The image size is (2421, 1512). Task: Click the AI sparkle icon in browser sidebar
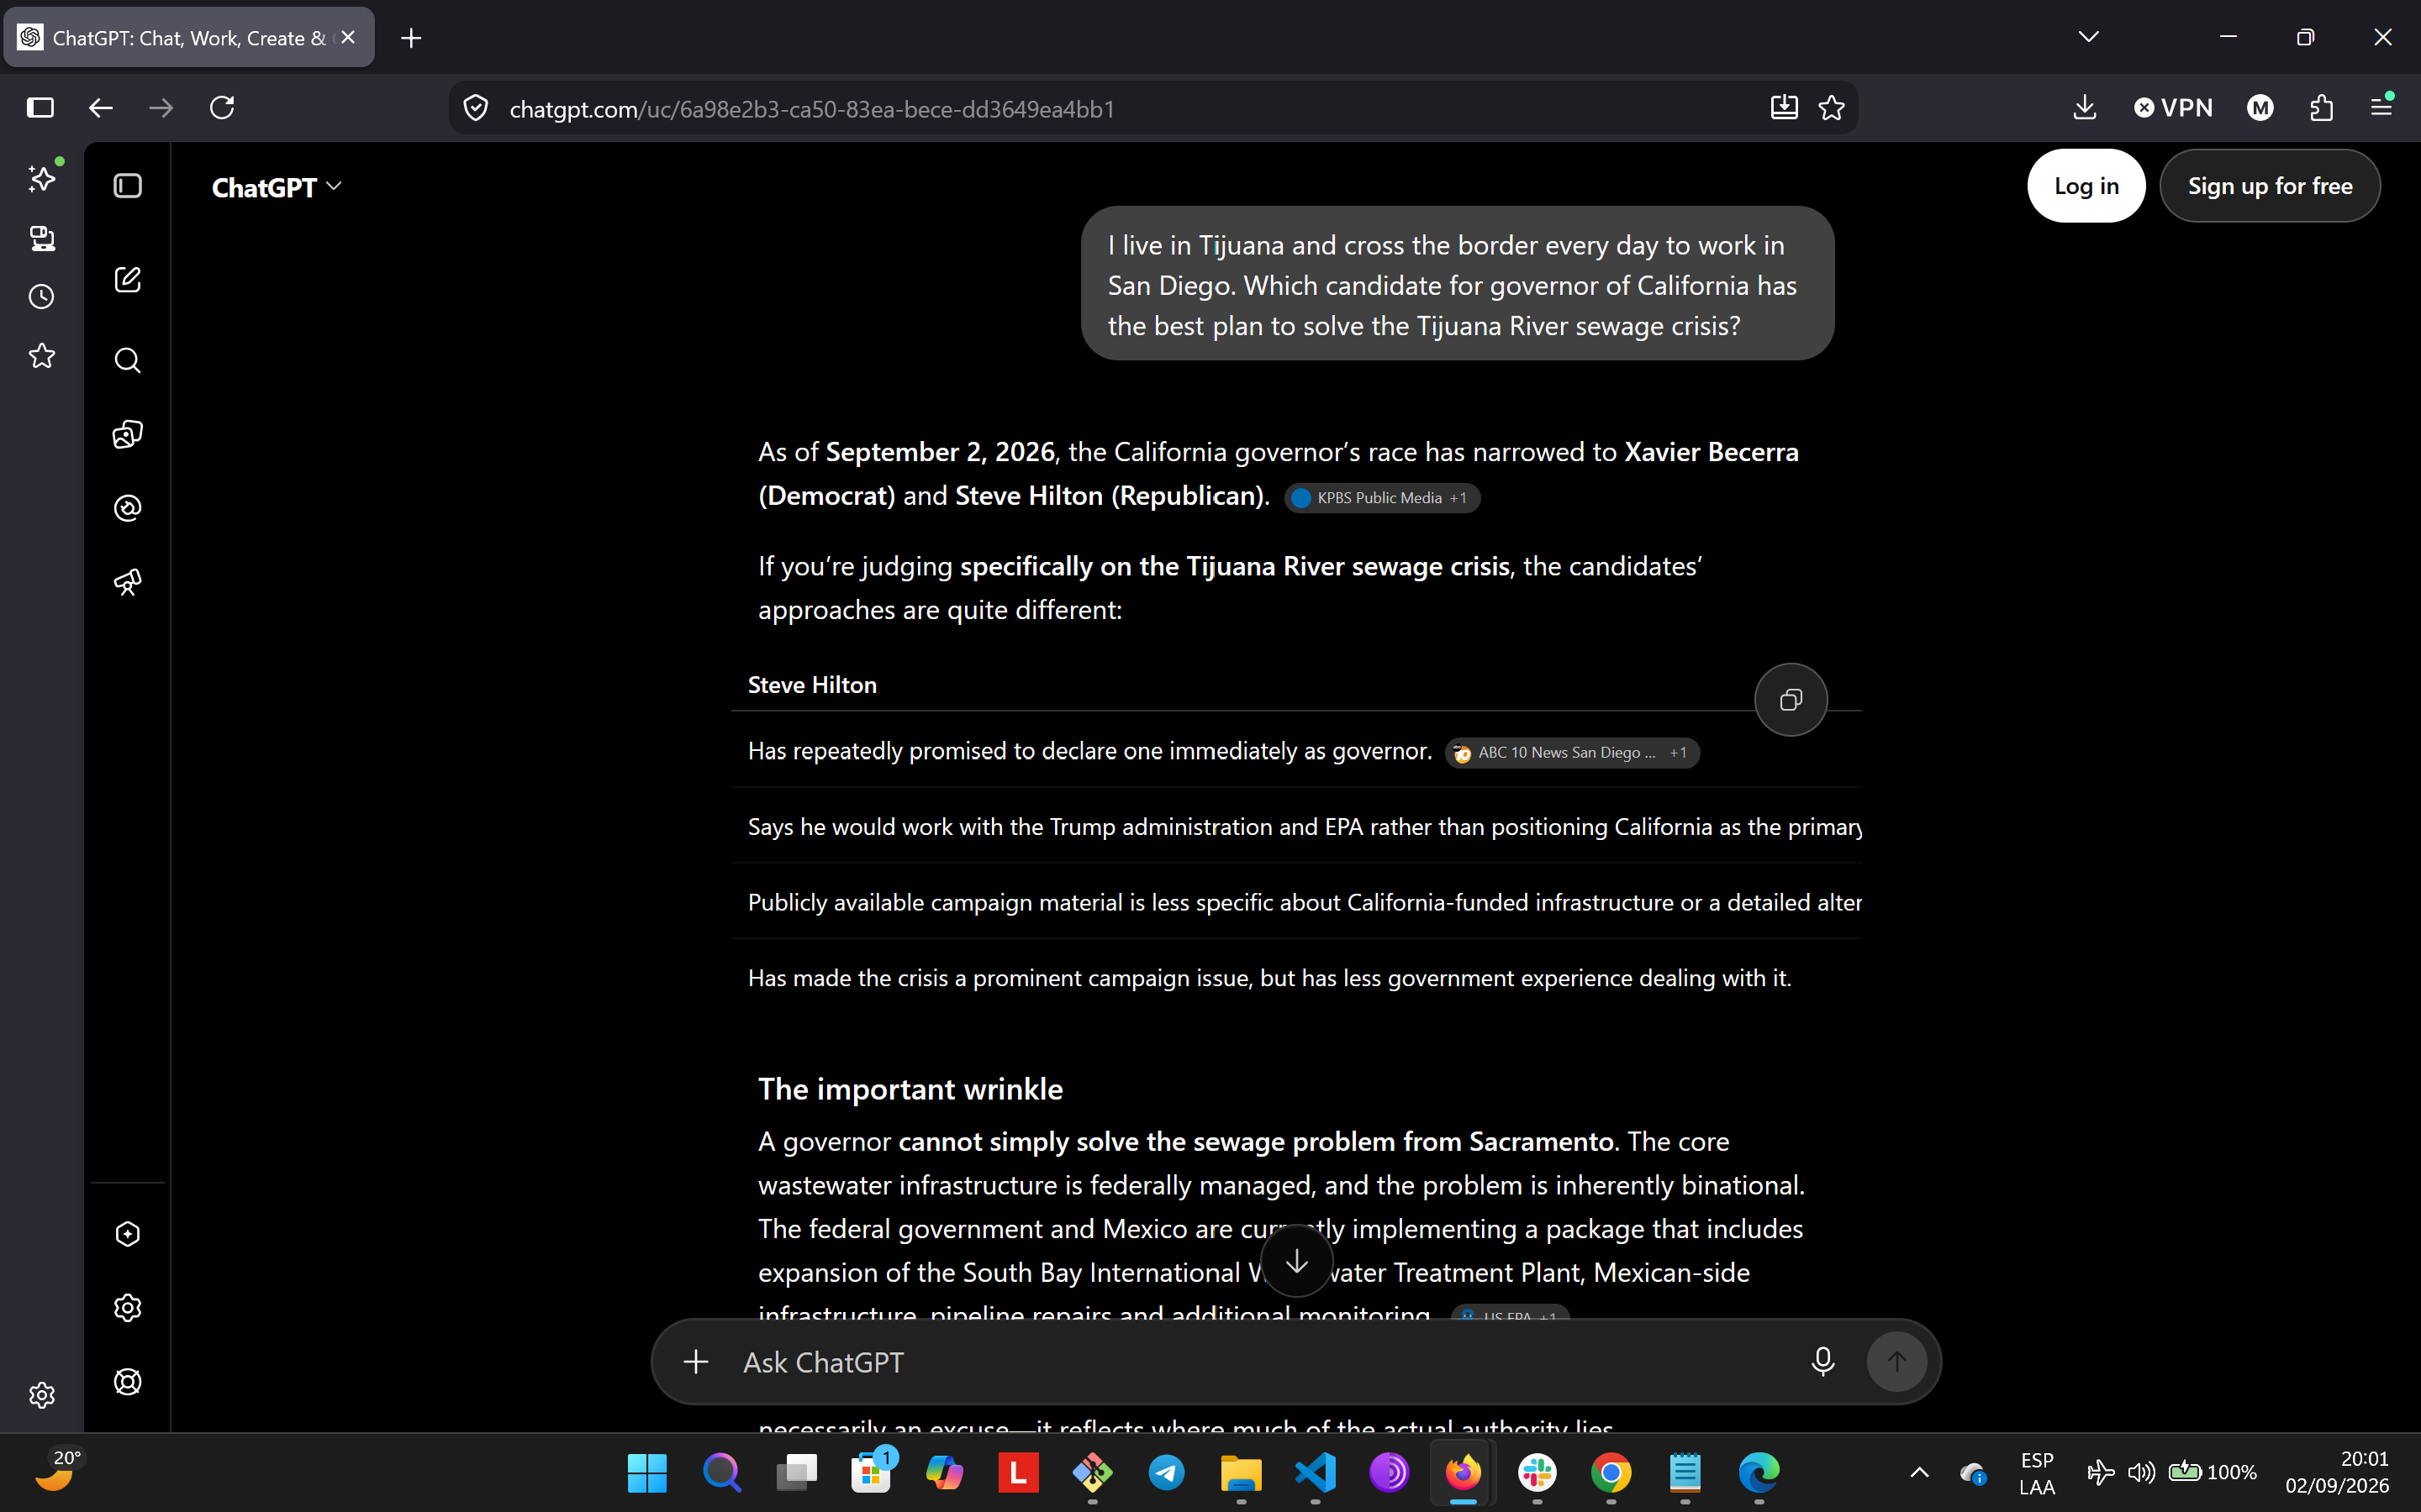click(42, 178)
